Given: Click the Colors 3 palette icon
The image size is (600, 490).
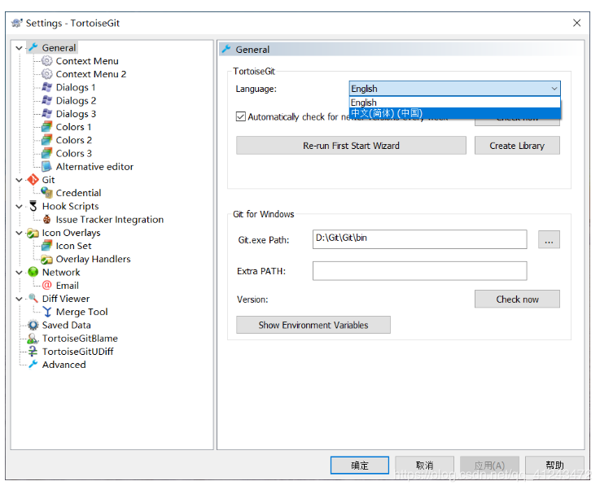Looking at the screenshot, I should coord(46,153).
